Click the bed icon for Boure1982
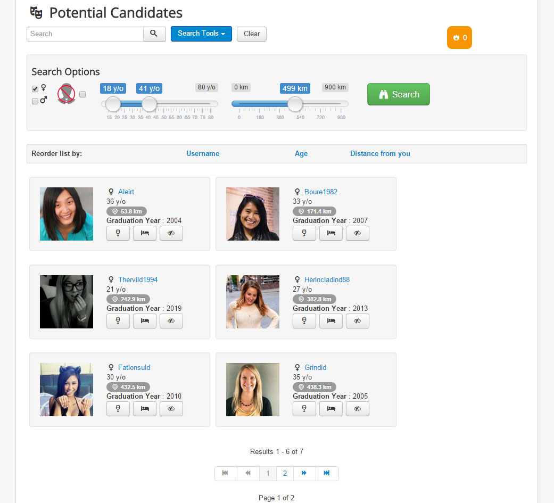This screenshot has height=503, width=554. click(330, 233)
